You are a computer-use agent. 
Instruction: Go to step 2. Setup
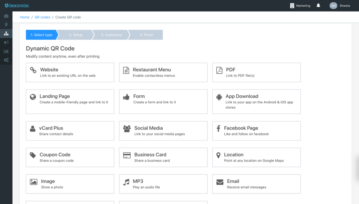[76, 35]
